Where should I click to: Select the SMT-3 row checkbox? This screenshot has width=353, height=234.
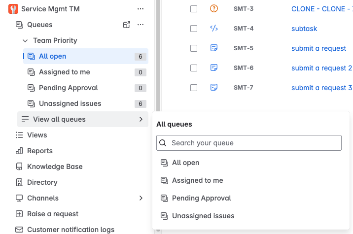click(x=194, y=9)
